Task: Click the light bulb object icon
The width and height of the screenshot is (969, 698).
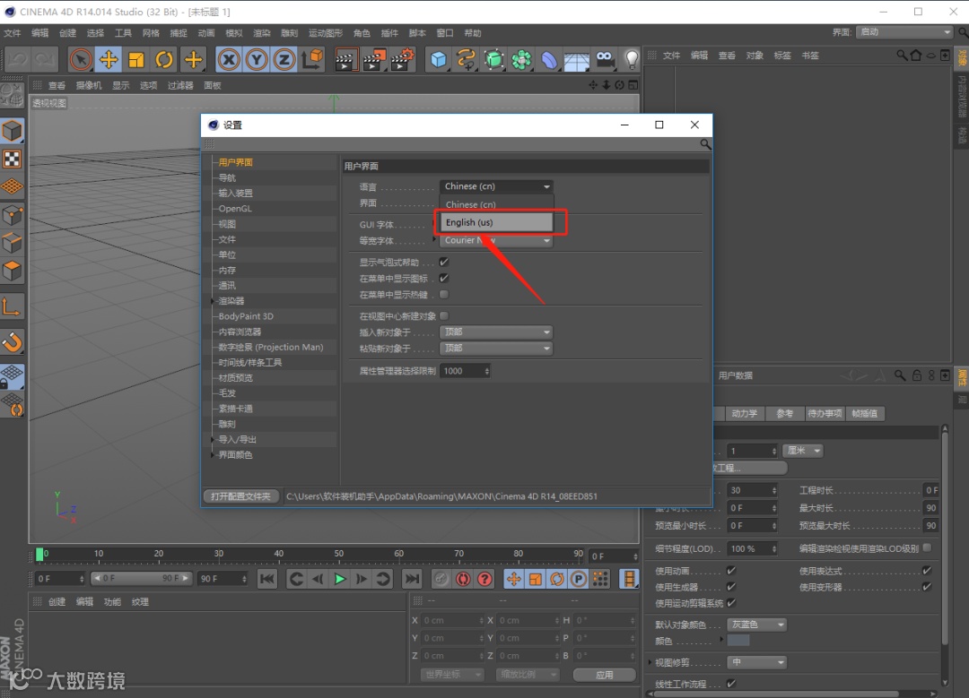Action: point(631,60)
